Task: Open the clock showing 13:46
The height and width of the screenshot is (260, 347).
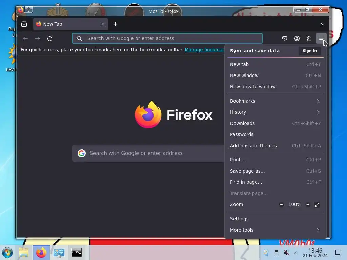Action: (x=315, y=253)
